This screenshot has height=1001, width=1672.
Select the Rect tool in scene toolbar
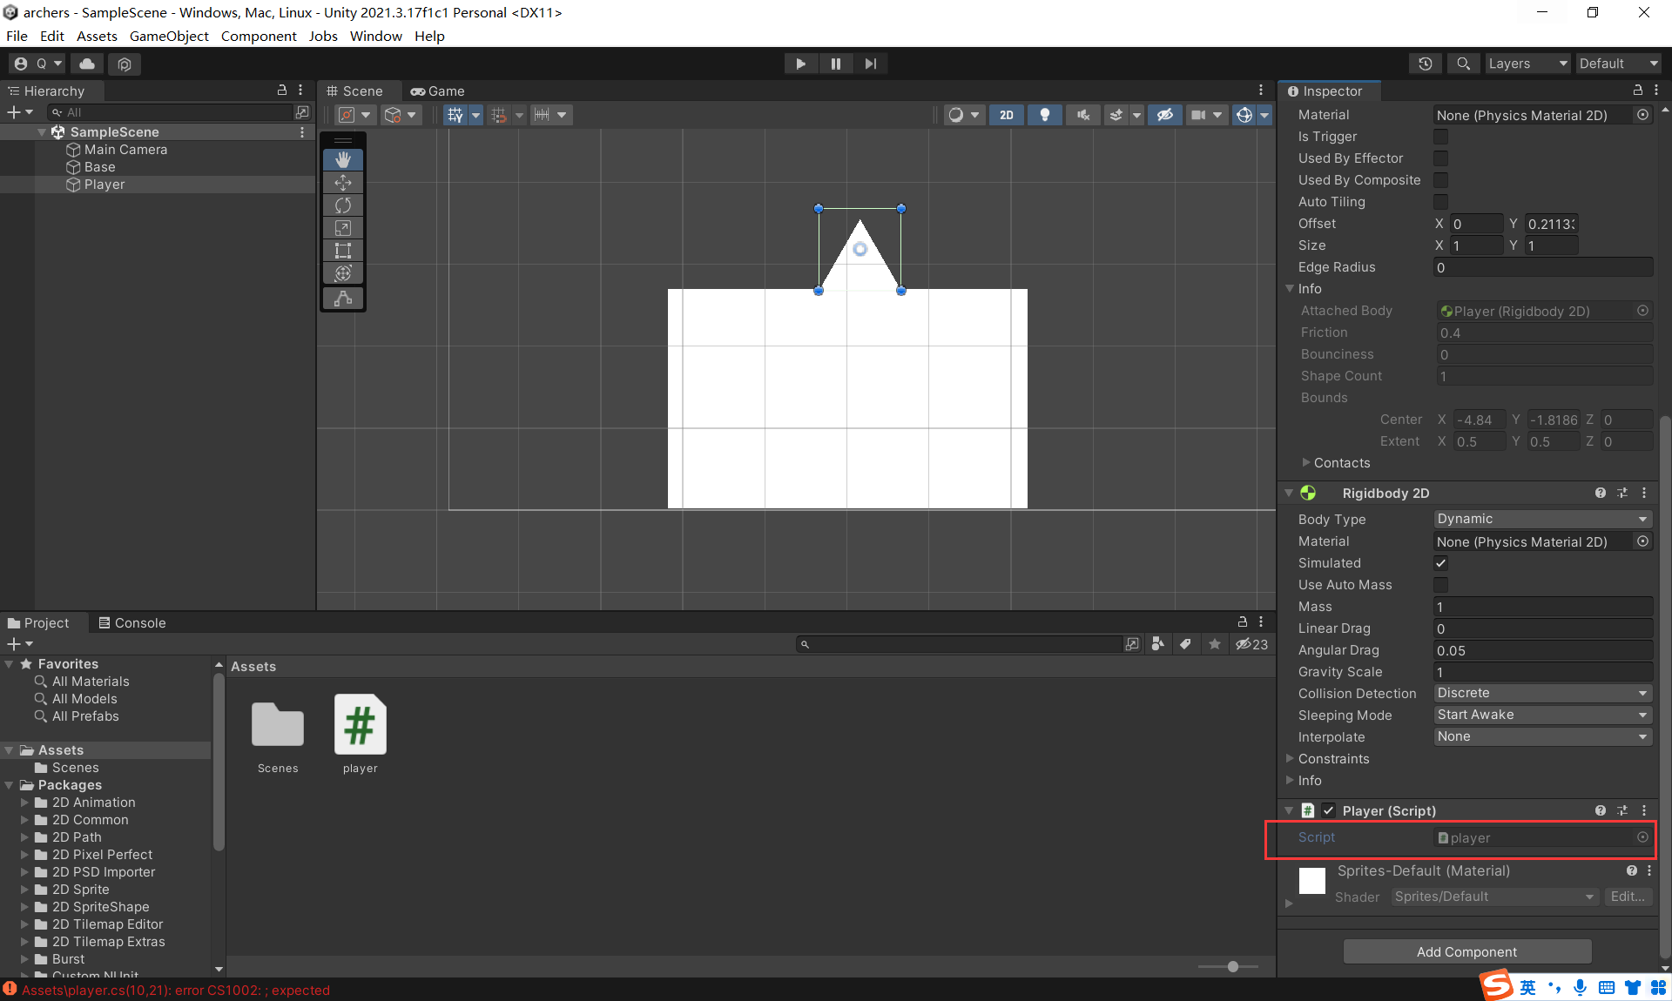tap(343, 251)
